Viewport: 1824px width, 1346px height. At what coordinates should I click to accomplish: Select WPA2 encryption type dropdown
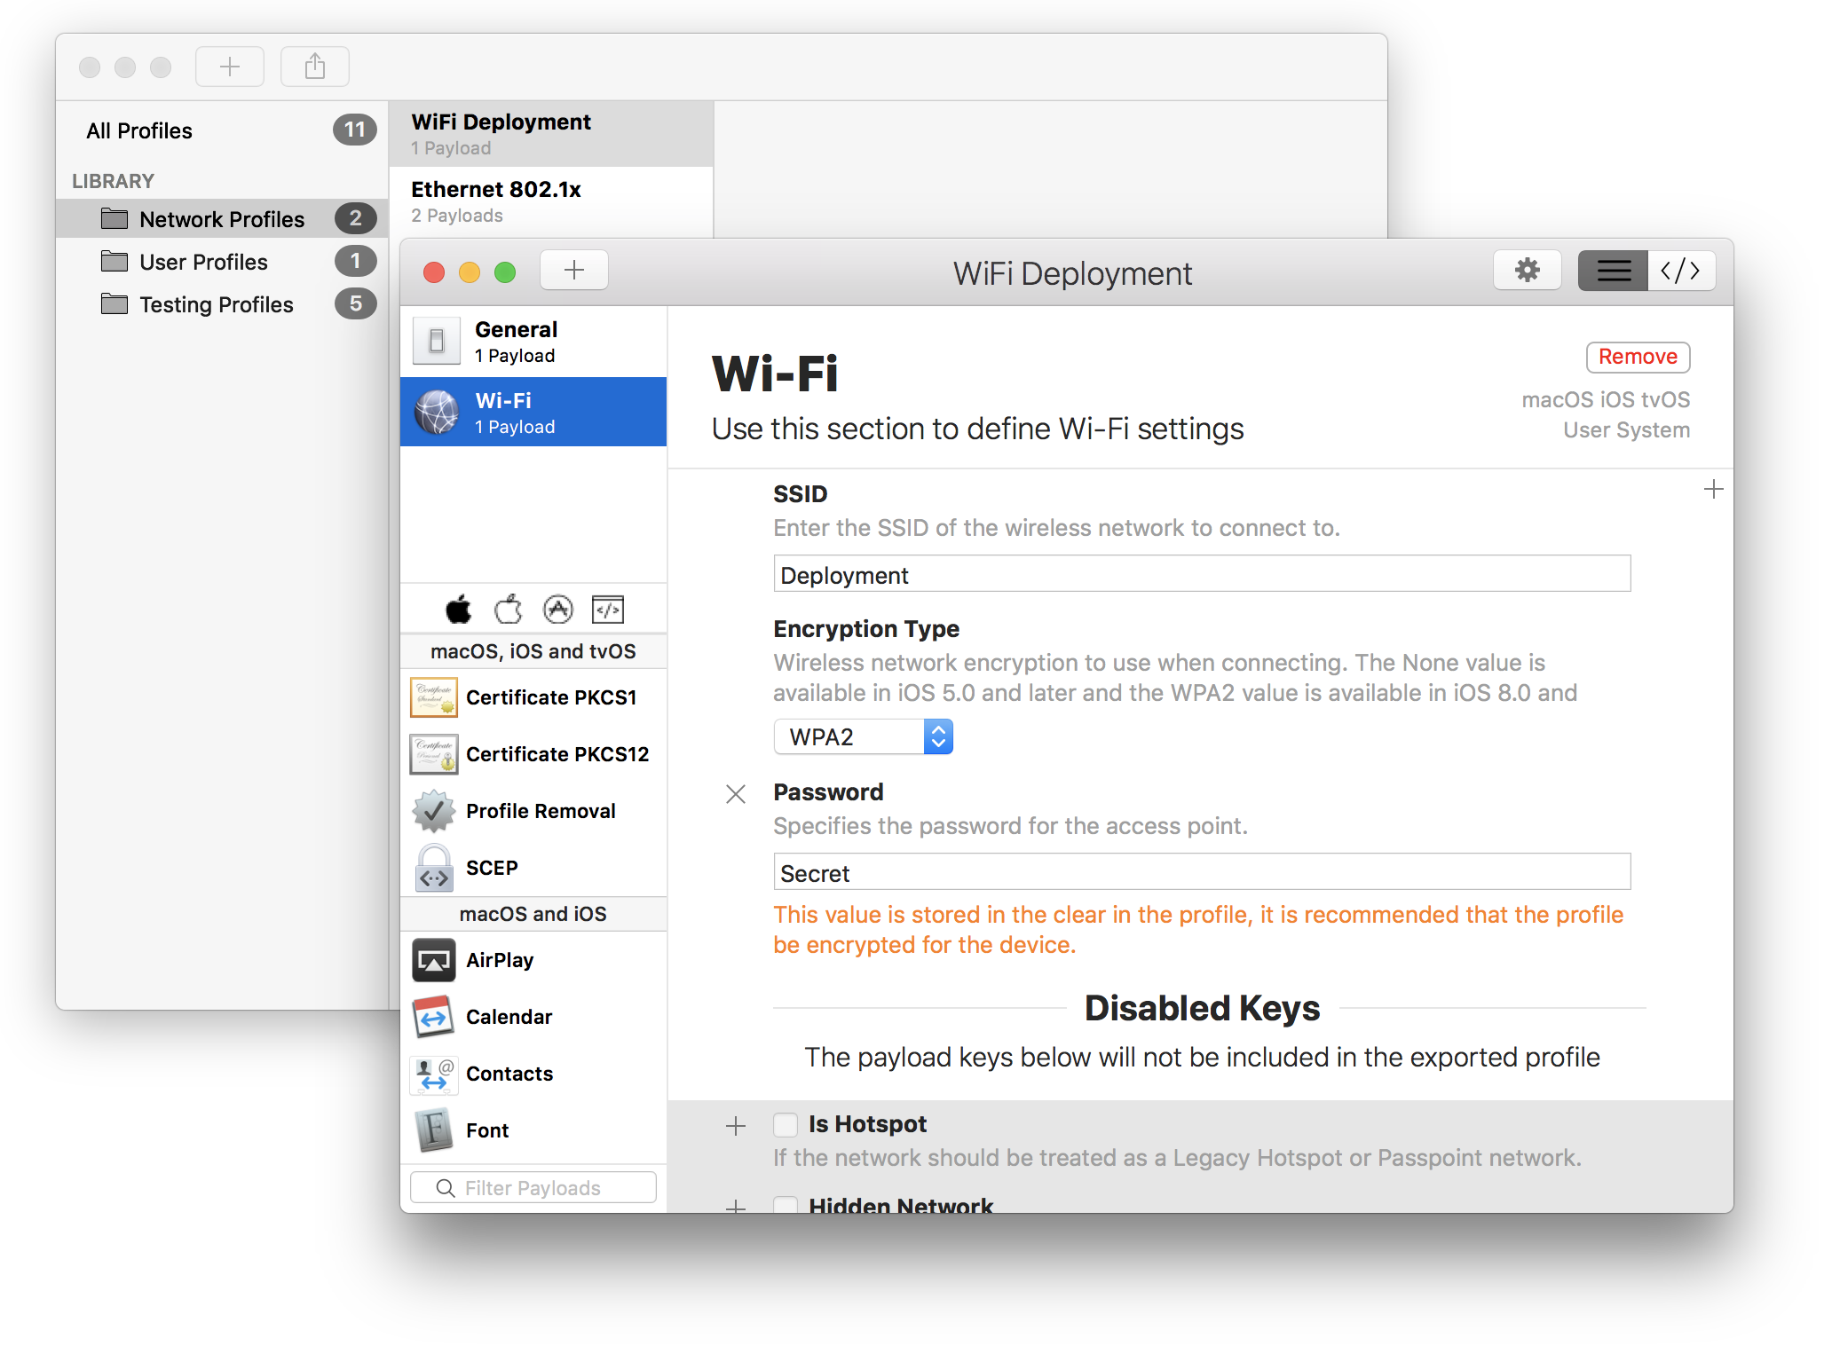[x=870, y=737]
